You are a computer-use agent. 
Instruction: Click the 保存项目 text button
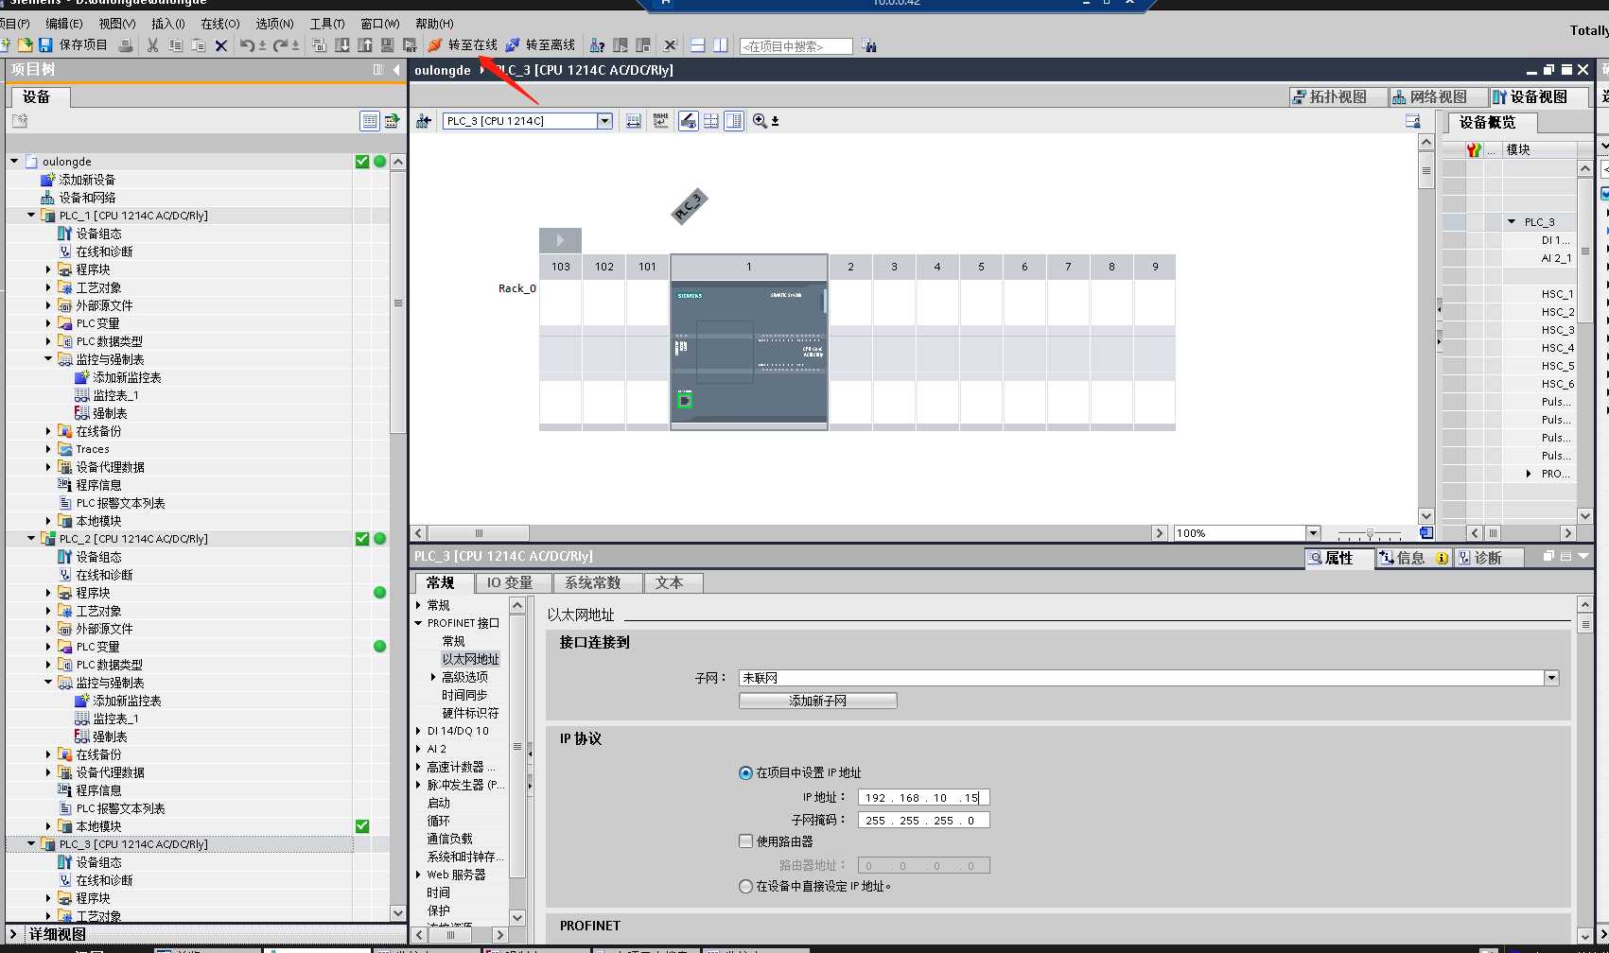point(83,45)
